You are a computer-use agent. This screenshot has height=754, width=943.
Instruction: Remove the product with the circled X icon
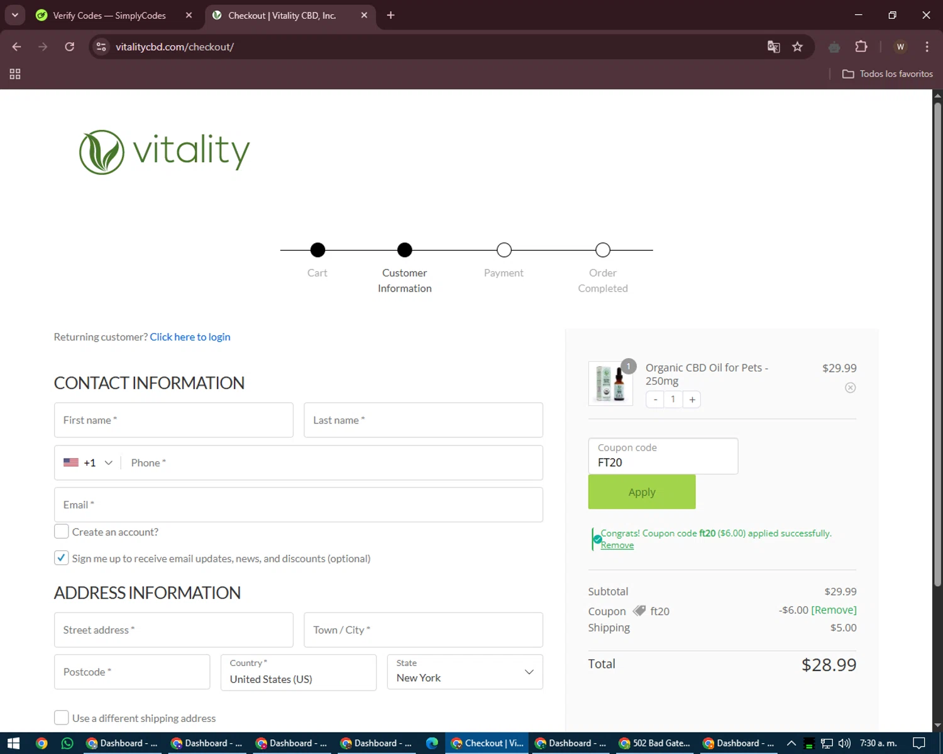[850, 388]
